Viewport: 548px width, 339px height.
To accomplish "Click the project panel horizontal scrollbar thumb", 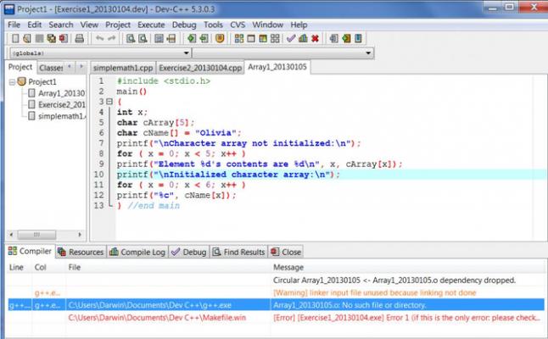I will pyautogui.click(x=36, y=235).
